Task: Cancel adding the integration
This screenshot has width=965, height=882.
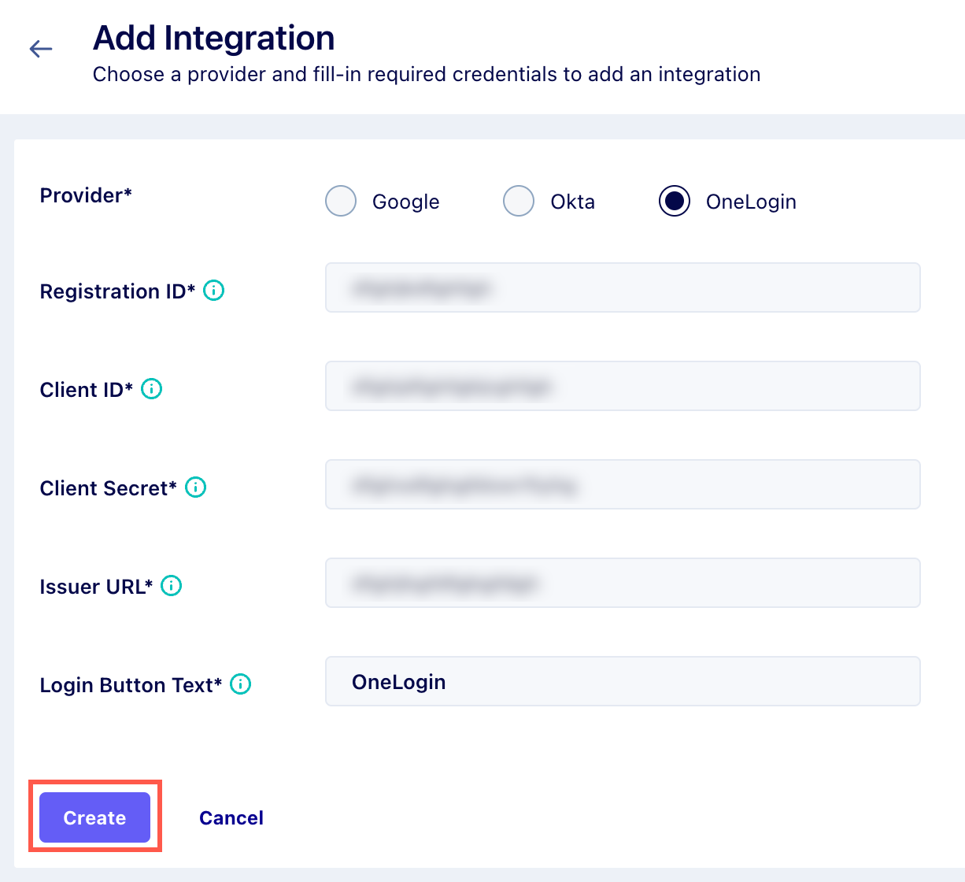Action: pos(231,818)
